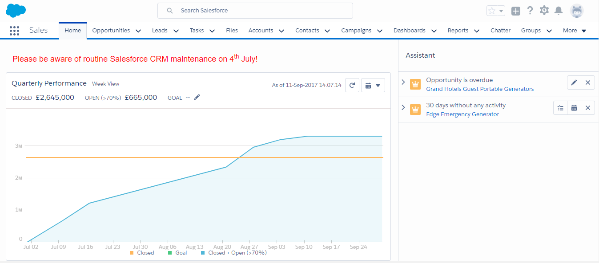The height and width of the screenshot is (263, 599).
Task: Expand the Dashboards tab dropdown chevron
Action: (x=434, y=31)
